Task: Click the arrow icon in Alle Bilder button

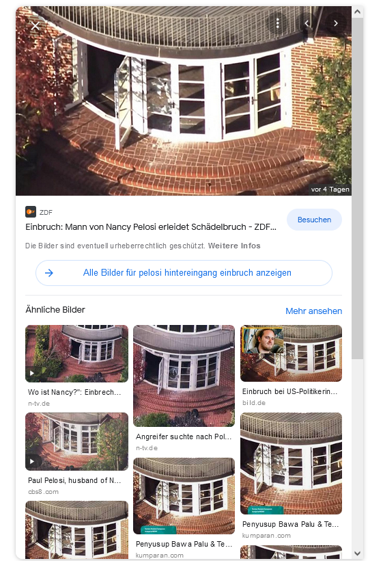Action: click(49, 273)
